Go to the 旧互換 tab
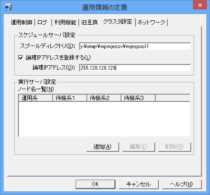This screenshot has height=195, width=210. pyautogui.click(x=89, y=23)
